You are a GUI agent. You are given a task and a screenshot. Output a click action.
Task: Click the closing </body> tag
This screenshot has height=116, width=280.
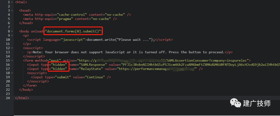tap(26, 90)
